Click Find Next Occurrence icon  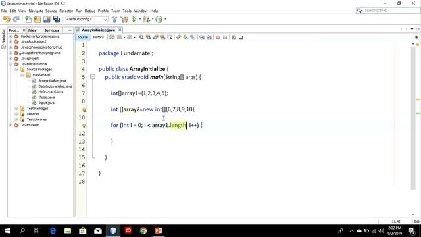click(x=155, y=38)
